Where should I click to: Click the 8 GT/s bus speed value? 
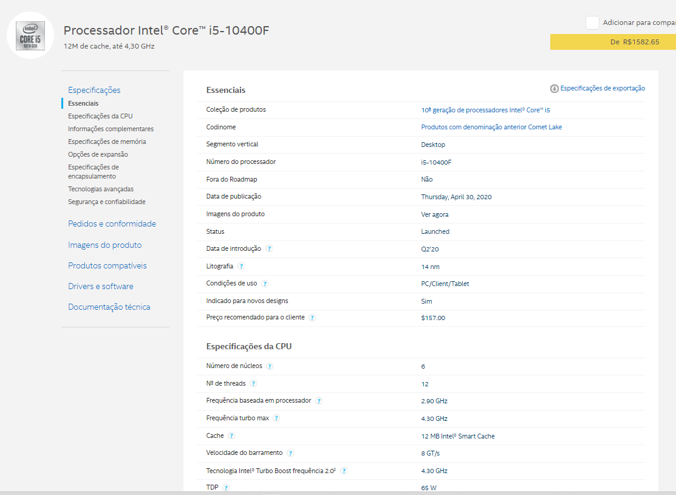tap(430, 453)
